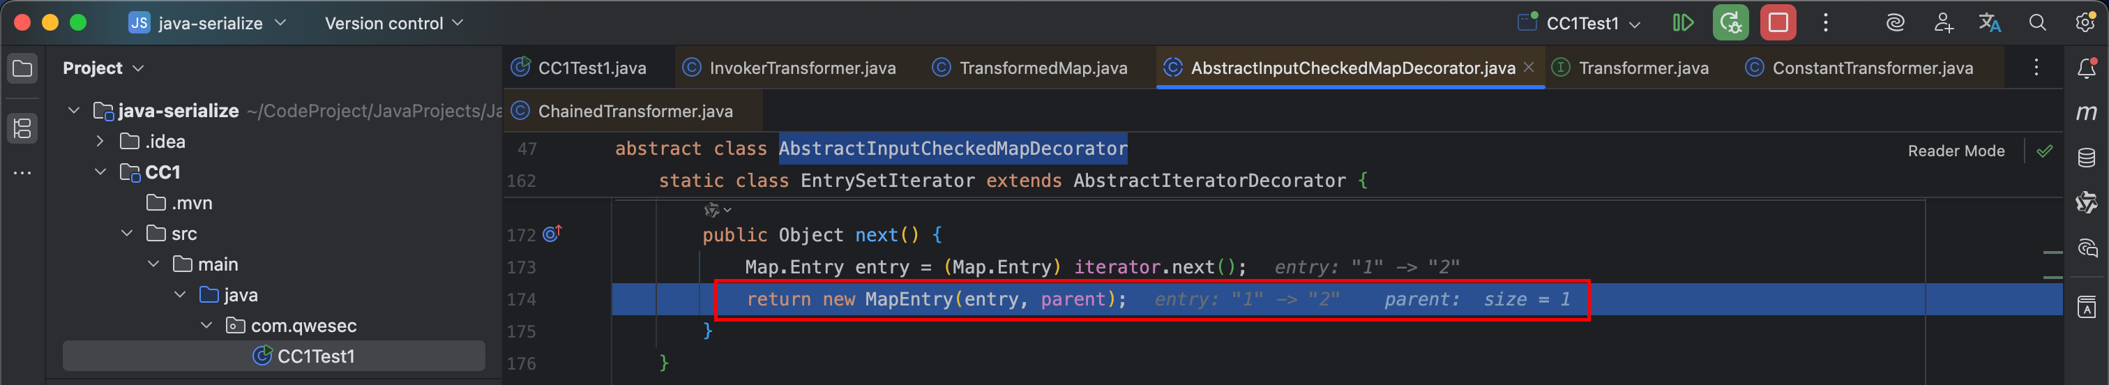Click the green inspections checkmark widget

(2044, 151)
